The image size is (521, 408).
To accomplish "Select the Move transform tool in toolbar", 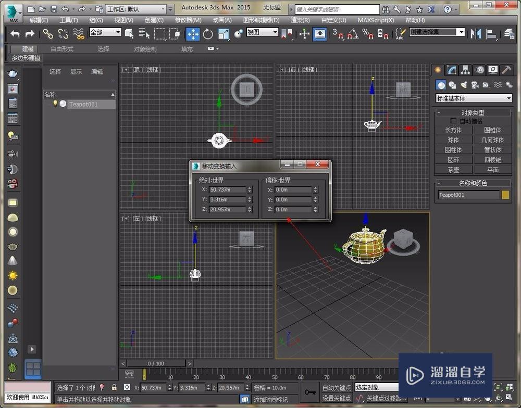I will [x=193, y=34].
